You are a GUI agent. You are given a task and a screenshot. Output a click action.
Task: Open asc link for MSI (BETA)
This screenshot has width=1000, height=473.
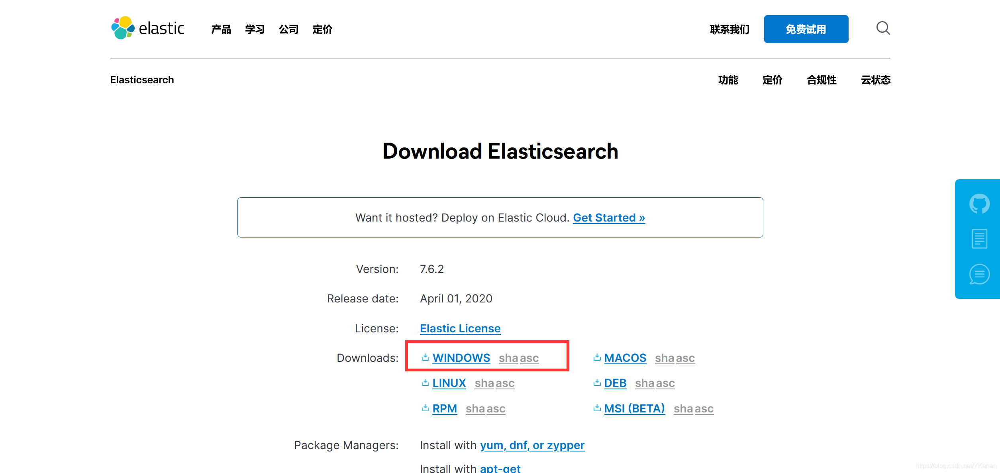click(704, 408)
